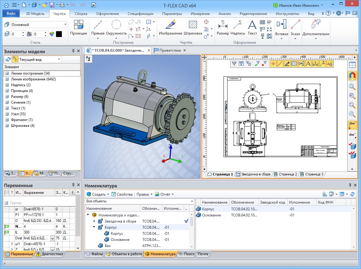Click the print icon in title bar
361x269 pixels.
pyautogui.click(x=62, y=5)
